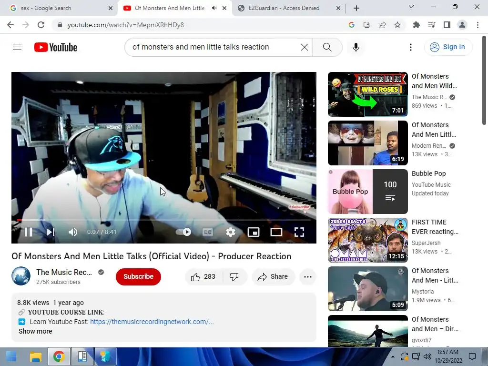
Task: Open gvozdi7 Of Monsters and Men video
Action: tap(367, 331)
